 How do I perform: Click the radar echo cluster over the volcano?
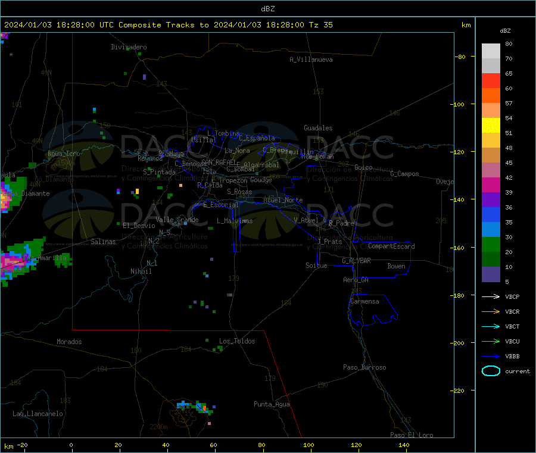(x=195, y=407)
